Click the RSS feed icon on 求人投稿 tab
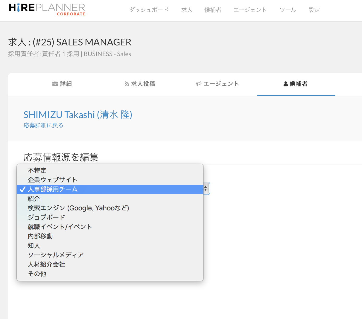Image resolution: width=362 pixels, height=319 pixels. pyautogui.click(x=127, y=84)
